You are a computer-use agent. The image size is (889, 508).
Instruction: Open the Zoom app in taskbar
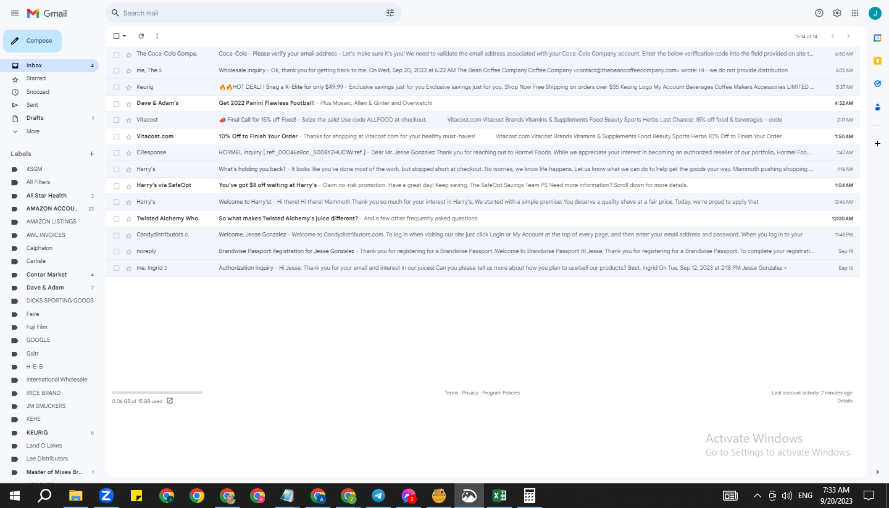tap(106, 496)
